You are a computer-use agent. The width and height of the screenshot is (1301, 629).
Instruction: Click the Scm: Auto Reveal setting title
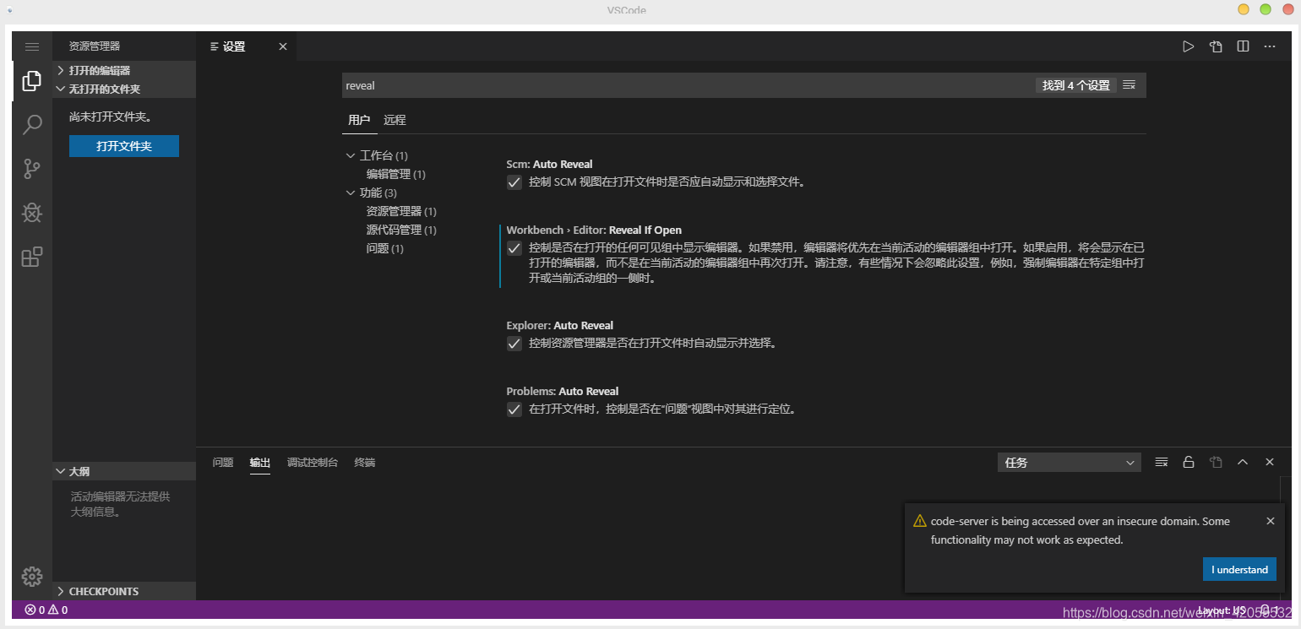pyautogui.click(x=549, y=164)
